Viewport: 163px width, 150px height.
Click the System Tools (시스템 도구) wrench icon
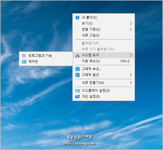coord(77,55)
